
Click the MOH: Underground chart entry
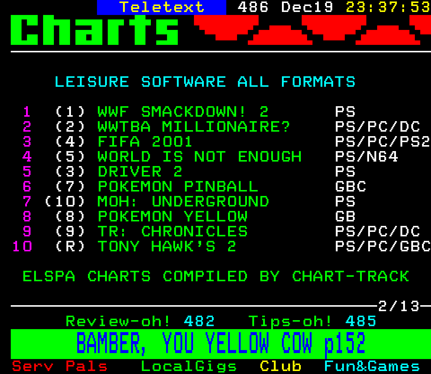pos(183,202)
